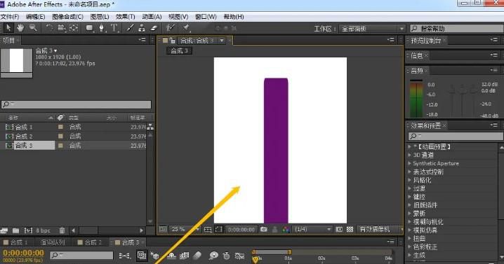The height and width of the screenshot is (264, 504).
Task: Toggle Live Update in the timeline
Action: [142, 256]
